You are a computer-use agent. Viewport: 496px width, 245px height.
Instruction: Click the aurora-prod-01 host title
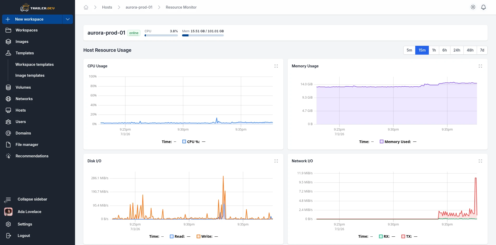pyautogui.click(x=106, y=33)
